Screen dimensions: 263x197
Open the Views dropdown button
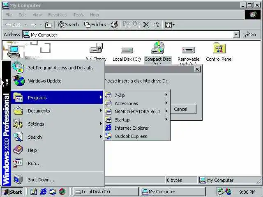point(170,25)
